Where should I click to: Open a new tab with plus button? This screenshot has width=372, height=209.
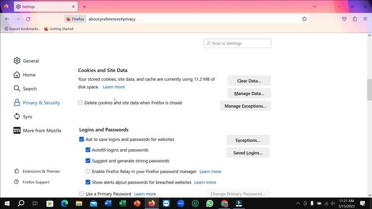[x=84, y=6]
